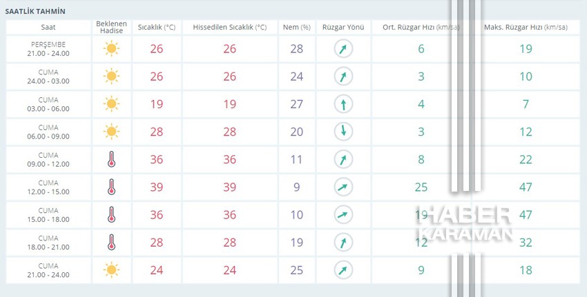Select the thermometer icon for Cuma 09.00 - 12.00
Viewport: 587px width, 297px height.
pyautogui.click(x=112, y=159)
